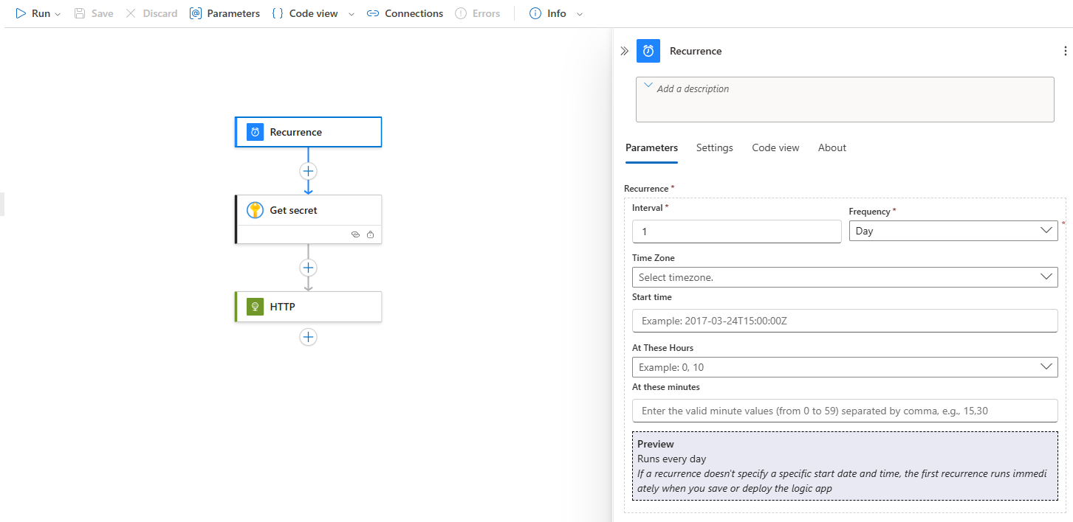Add step between Get secret and HTTP
The height and width of the screenshot is (522, 1073).
[x=308, y=268]
